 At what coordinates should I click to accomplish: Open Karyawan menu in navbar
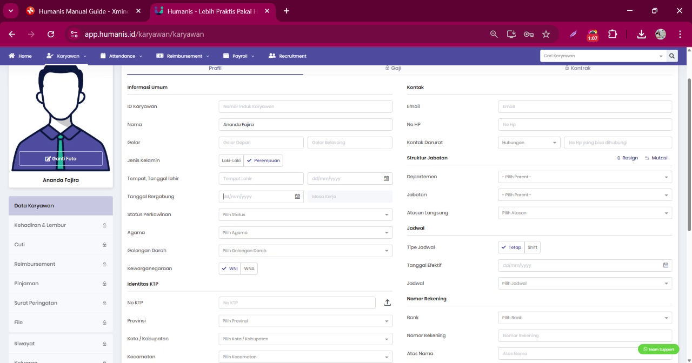(x=66, y=56)
